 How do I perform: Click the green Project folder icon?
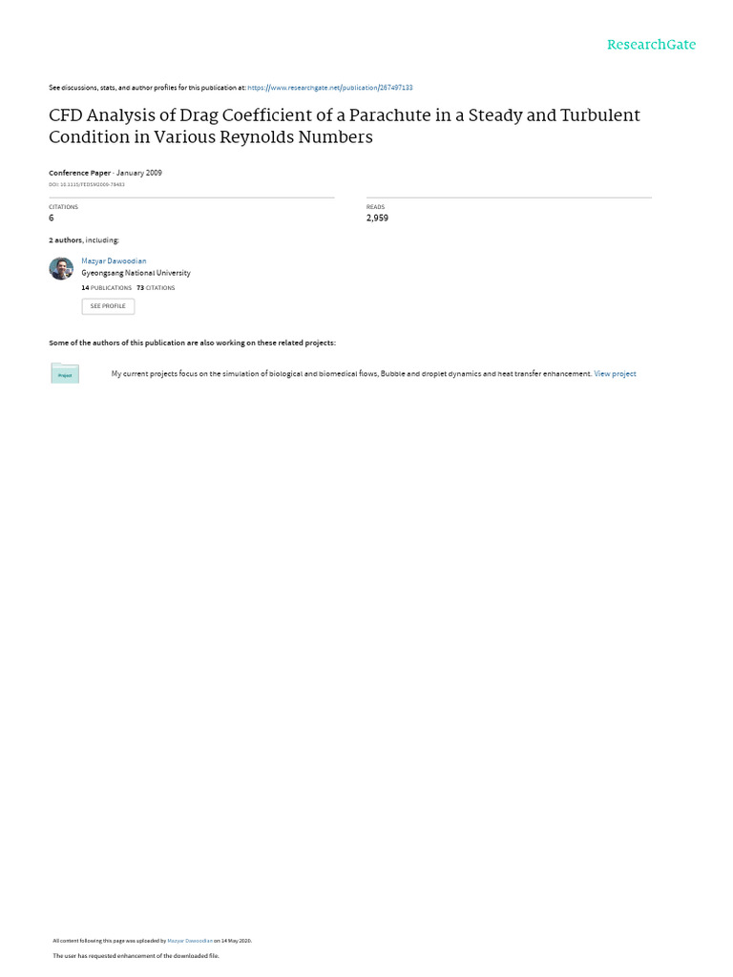pos(65,373)
